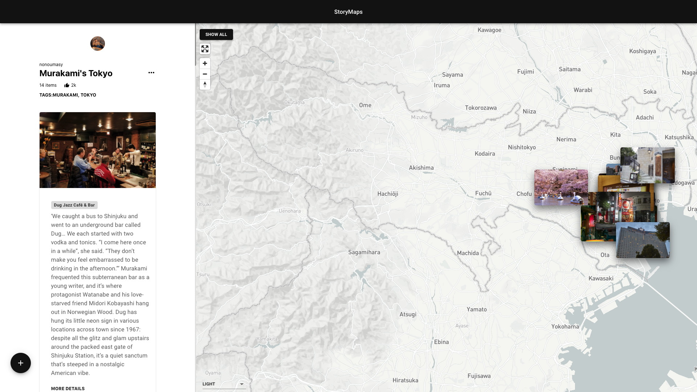Click the SHOW ALL button
The width and height of the screenshot is (697, 392).
[x=216, y=34]
